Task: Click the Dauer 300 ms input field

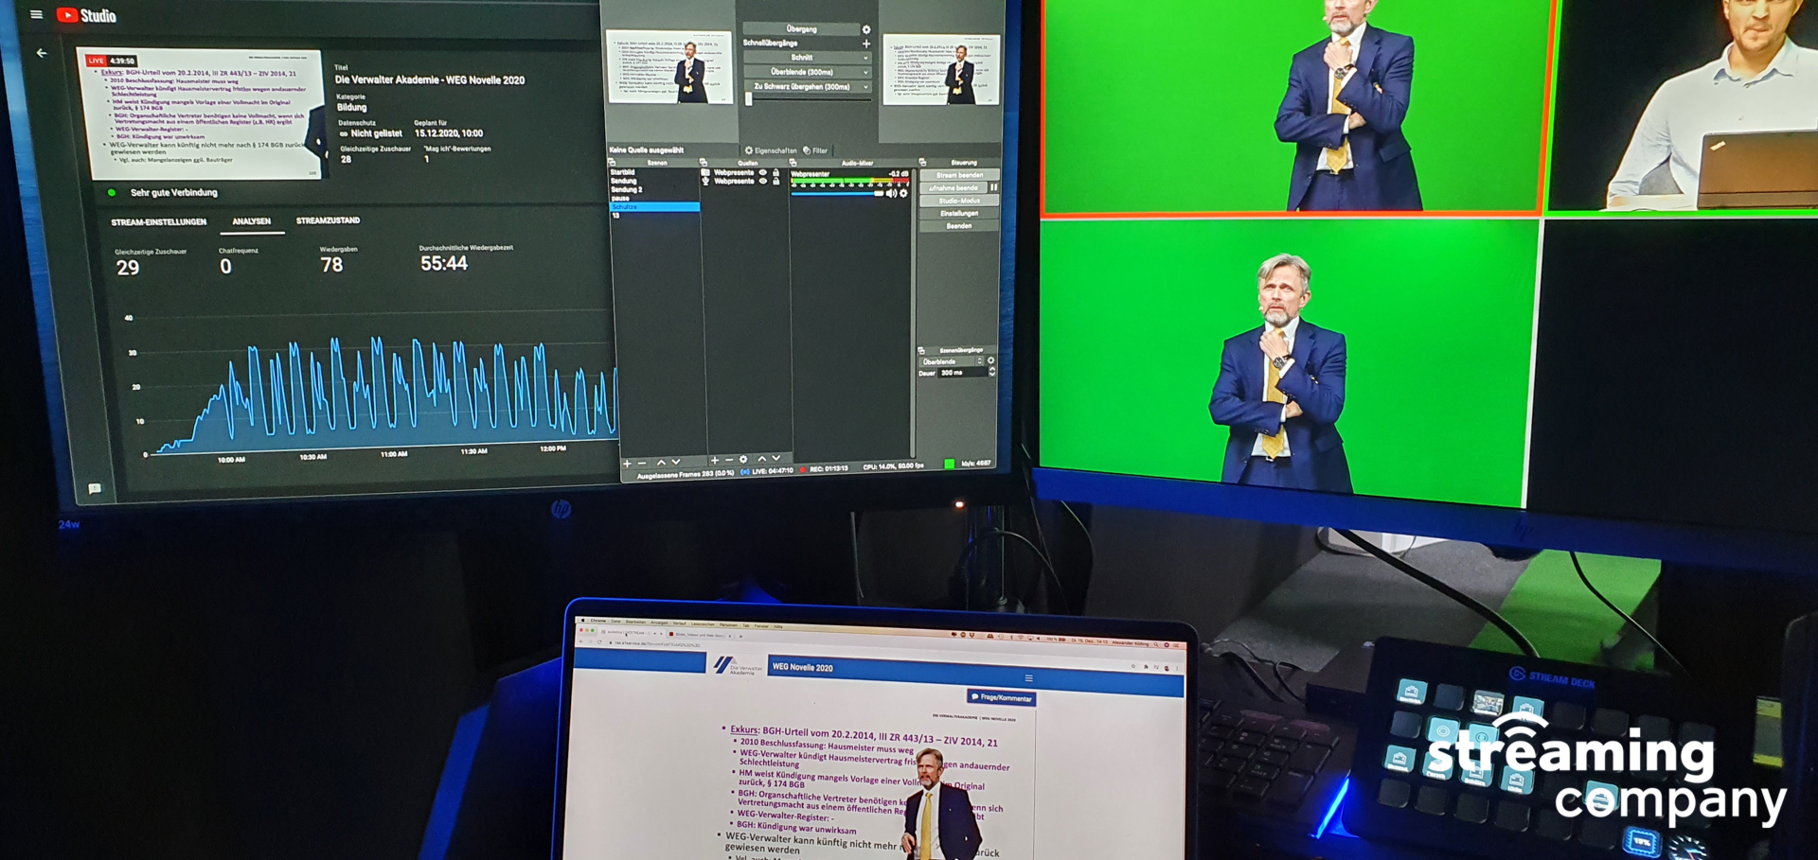Action: point(961,373)
